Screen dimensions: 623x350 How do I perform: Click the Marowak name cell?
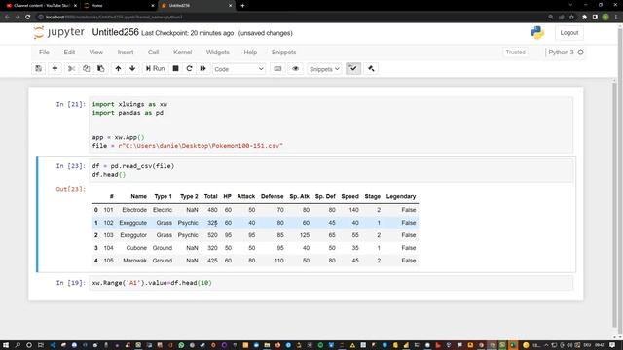[x=134, y=261]
